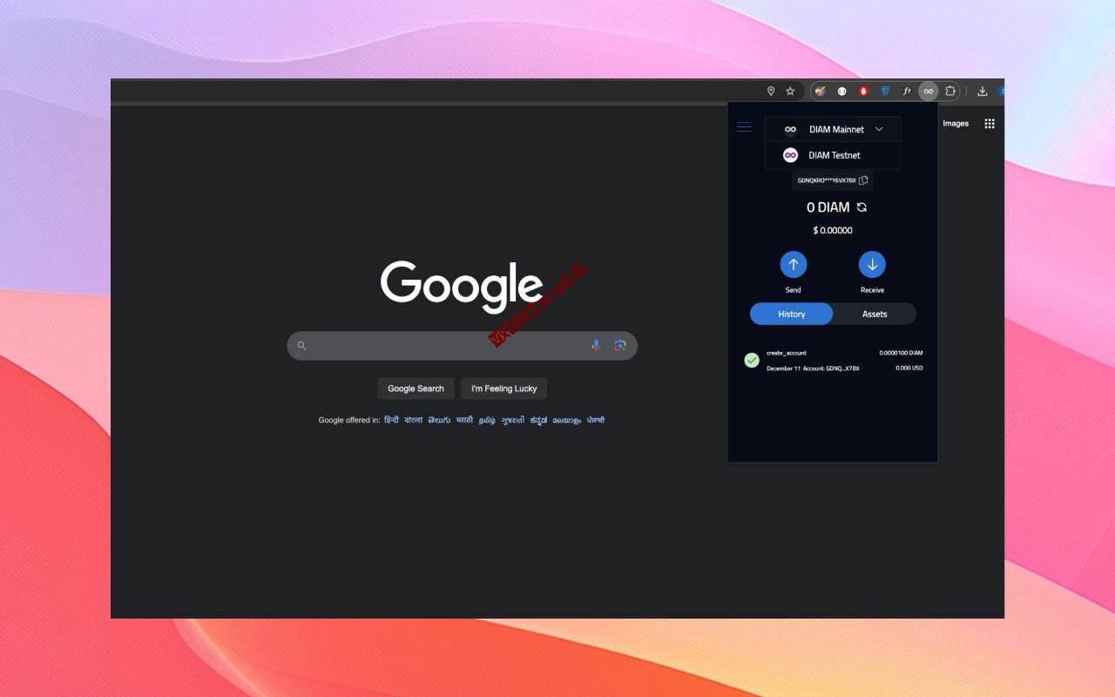Click the DIAM infinity extension icon

coord(929,91)
